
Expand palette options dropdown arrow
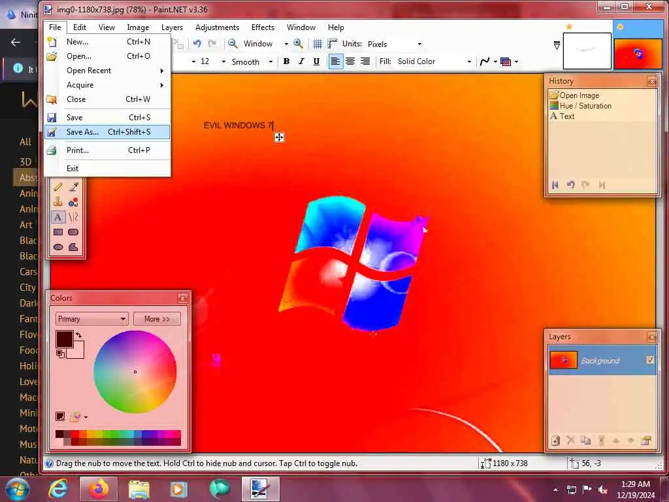tap(86, 416)
